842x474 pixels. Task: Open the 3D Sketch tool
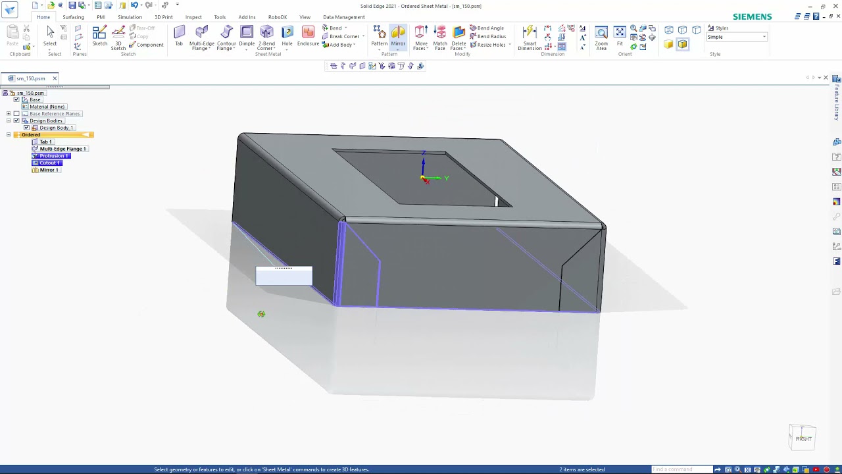(x=118, y=38)
